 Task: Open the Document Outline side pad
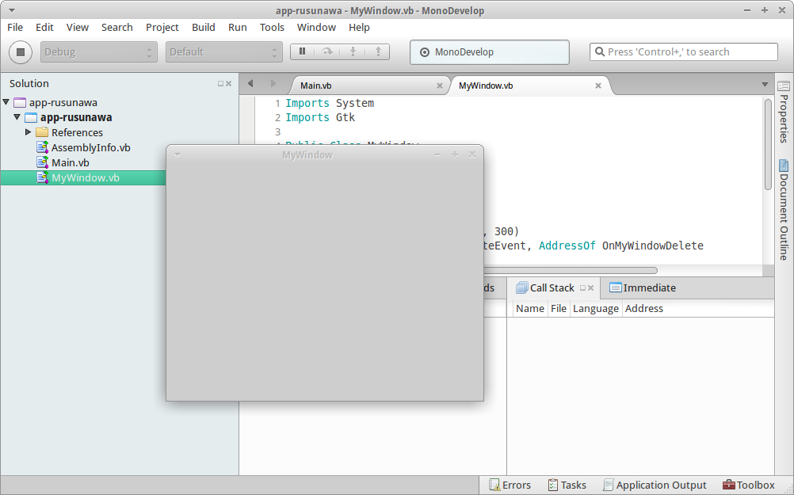click(784, 210)
